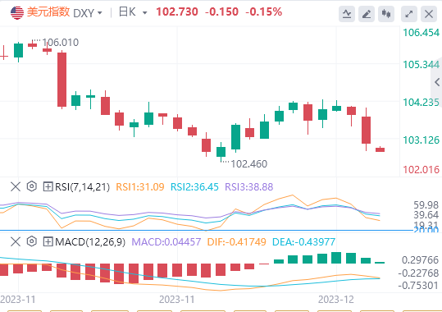Click the 104.235 price axis label
This screenshot has height=312, width=442.
[x=421, y=102]
